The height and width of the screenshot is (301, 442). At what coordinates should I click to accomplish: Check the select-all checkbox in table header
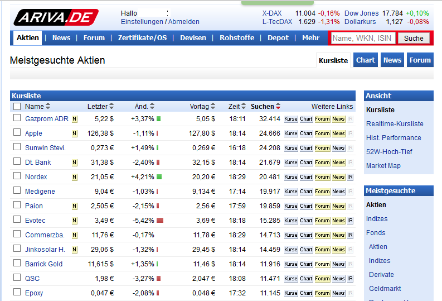[x=17, y=106]
